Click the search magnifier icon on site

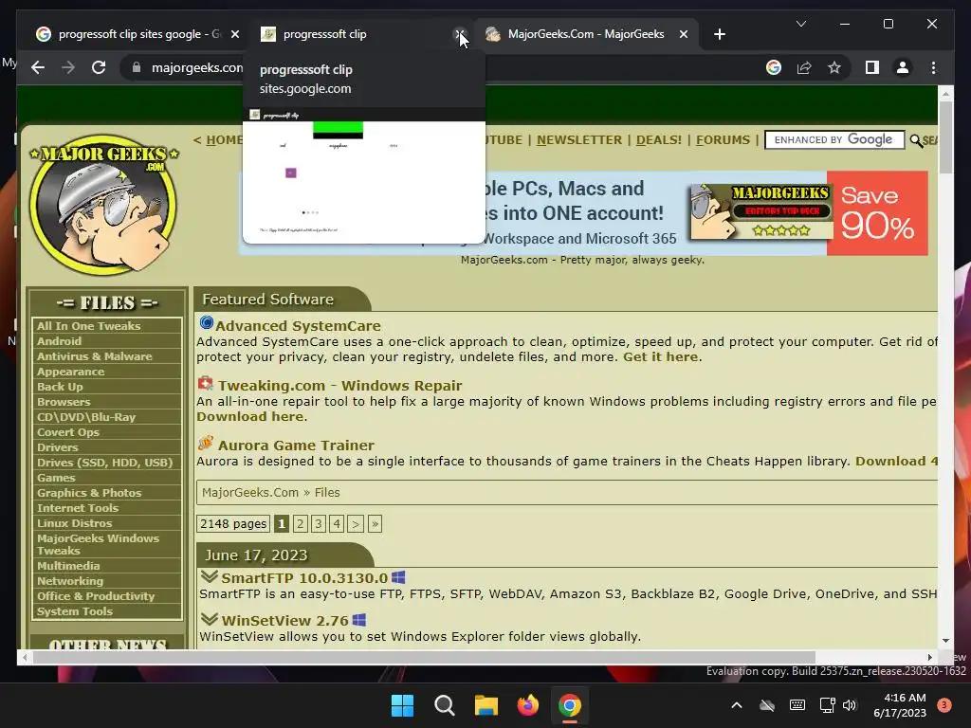point(917,141)
